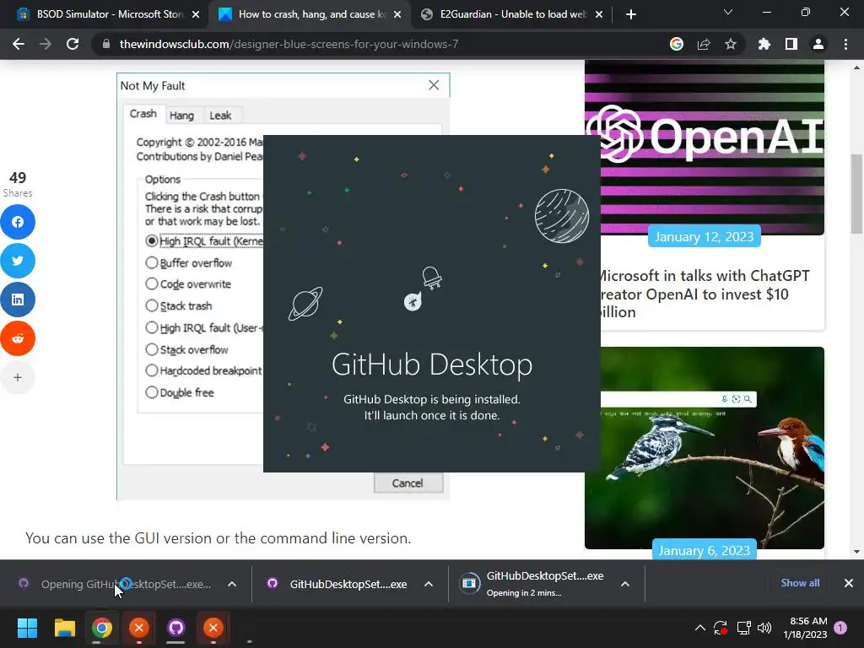Open the Extensions puzzle icon
Screen dimensions: 864x648
tap(764, 44)
